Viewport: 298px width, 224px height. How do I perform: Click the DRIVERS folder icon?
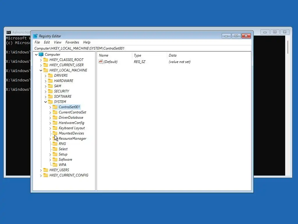pos(50,76)
